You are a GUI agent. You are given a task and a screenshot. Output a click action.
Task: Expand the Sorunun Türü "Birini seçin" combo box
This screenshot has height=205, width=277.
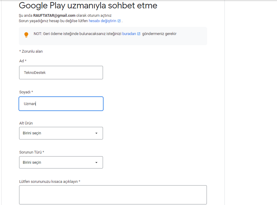pos(61,163)
